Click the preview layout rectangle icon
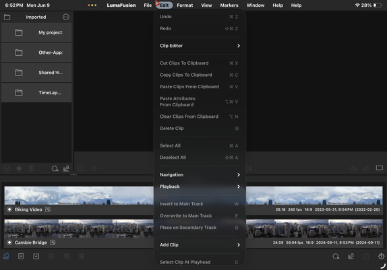This screenshot has width=387, height=270. click(380, 168)
